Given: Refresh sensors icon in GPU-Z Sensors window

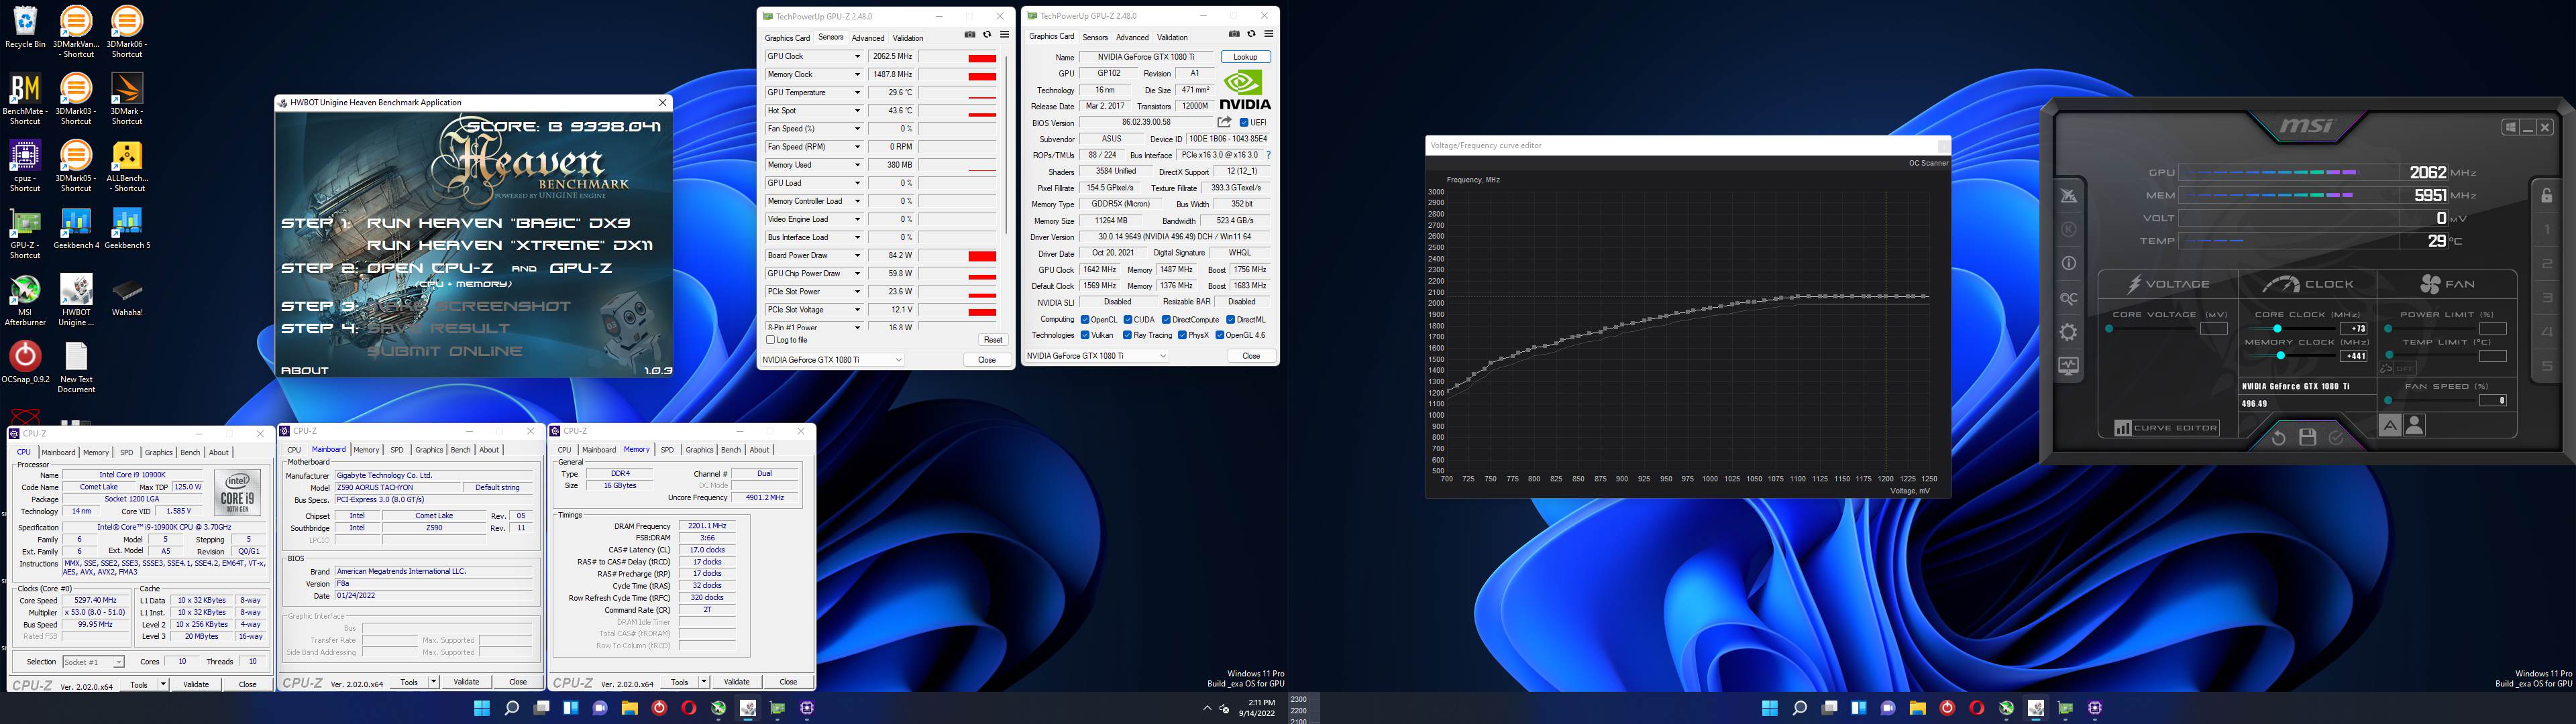Looking at the screenshot, I should 987,35.
